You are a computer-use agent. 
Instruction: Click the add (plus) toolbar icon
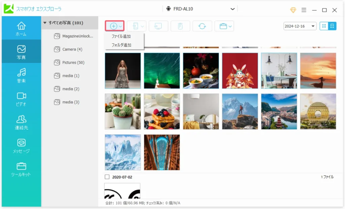click(114, 26)
